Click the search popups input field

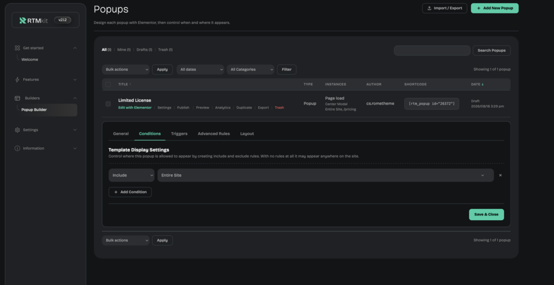(432, 50)
